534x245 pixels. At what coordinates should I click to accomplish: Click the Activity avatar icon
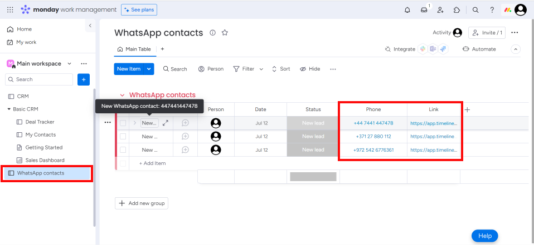point(458,33)
